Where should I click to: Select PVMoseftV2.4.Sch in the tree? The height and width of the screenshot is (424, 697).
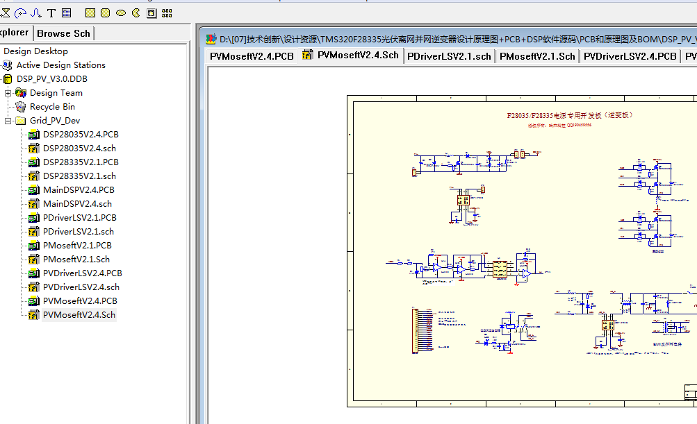(79, 315)
